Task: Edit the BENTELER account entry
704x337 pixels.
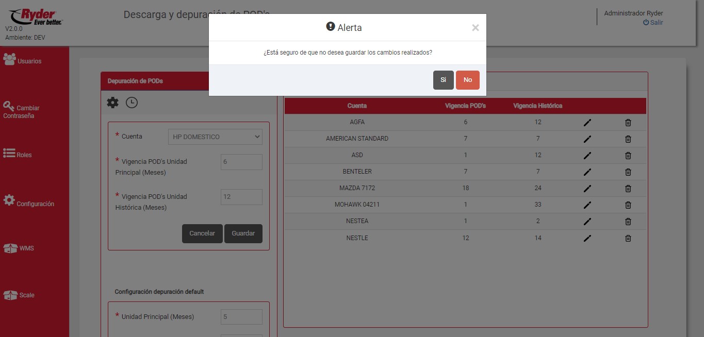Action: click(587, 172)
